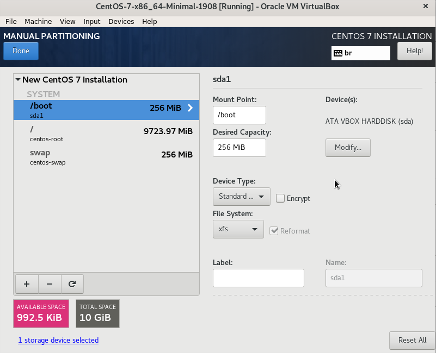Open the Device Type dropdown showing Standard
The width and height of the screenshot is (436, 353).
click(241, 197)
